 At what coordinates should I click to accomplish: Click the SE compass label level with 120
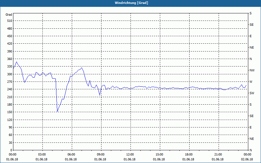point(252,116)
